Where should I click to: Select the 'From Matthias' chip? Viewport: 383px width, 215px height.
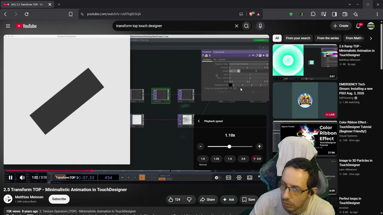pyautogui.click(x=355, y=38)
